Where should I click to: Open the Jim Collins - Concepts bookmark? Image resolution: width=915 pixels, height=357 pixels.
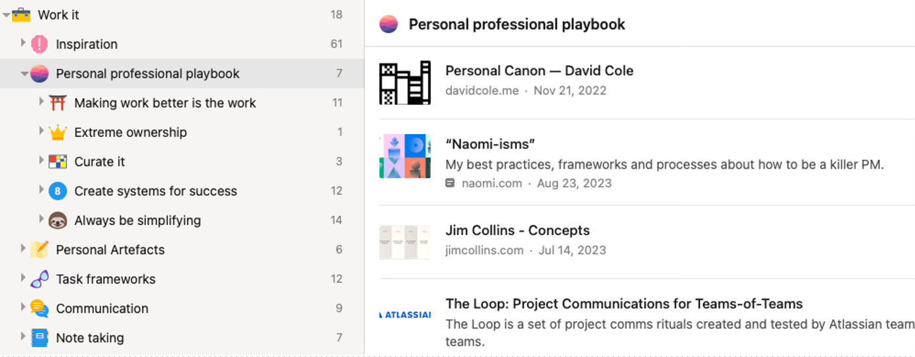(518, 231)
